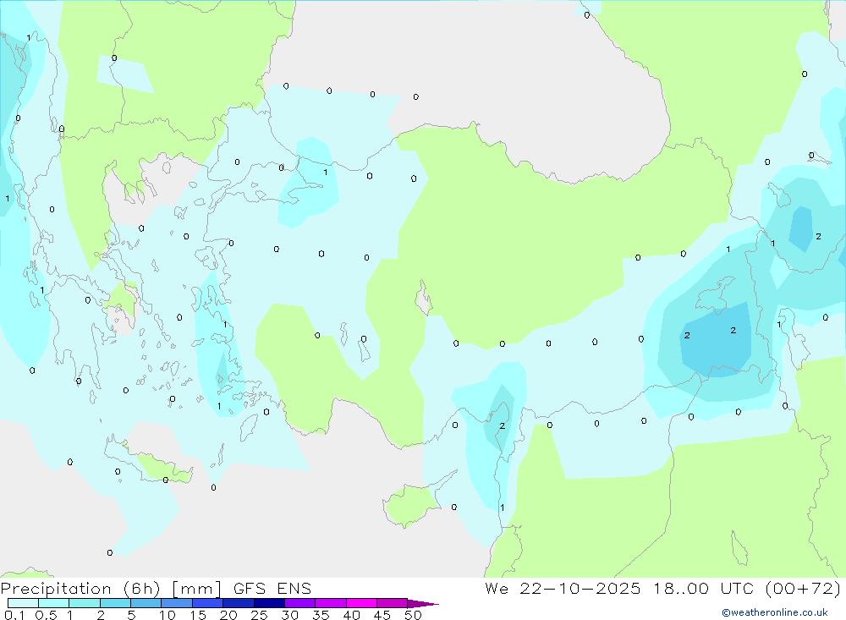Pick the 20–25 mm legend swatch

click(238, 603)
